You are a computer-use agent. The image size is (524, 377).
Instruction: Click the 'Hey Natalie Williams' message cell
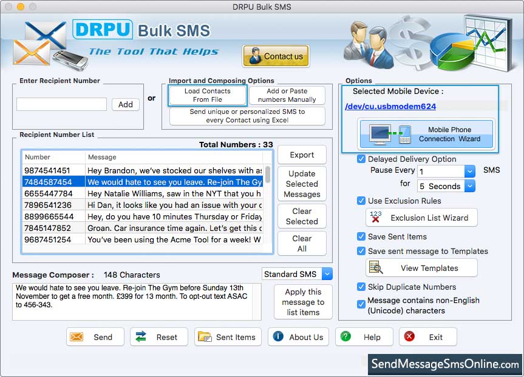pyautogui.click(x=174, y=193)
